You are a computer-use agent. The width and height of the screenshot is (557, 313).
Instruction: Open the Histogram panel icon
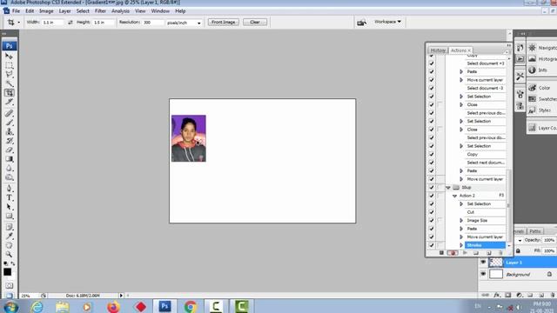tap(532, 59)
